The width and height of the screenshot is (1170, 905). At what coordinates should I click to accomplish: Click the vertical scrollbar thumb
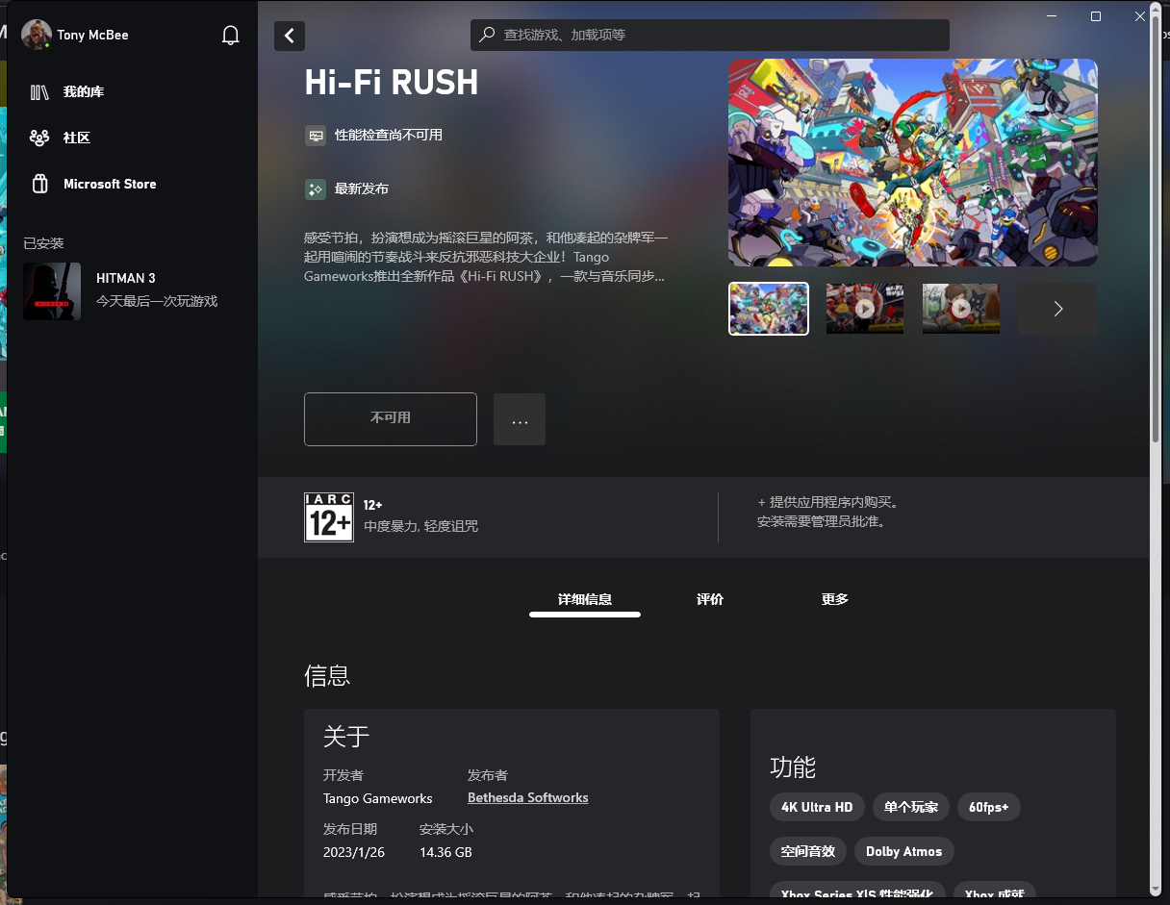(1156, 231)
